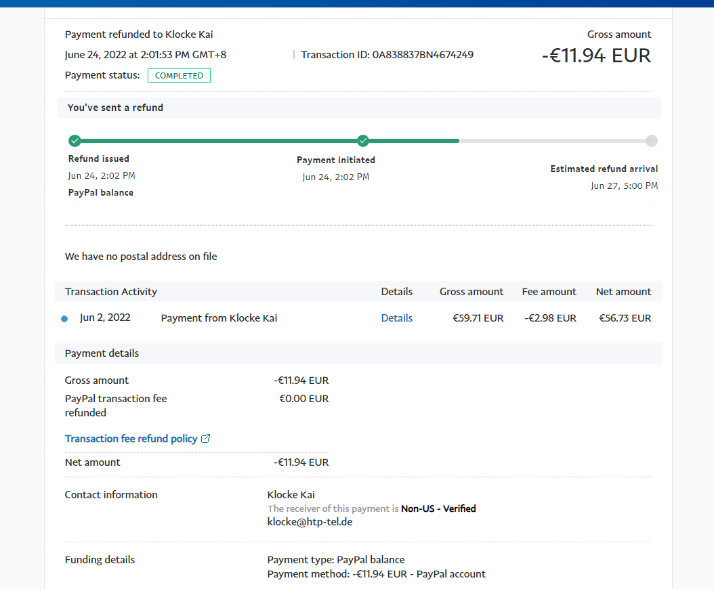Click the gray Estimated refund arrival circle
Screen dimensions: 714x589
pos(651,141)
